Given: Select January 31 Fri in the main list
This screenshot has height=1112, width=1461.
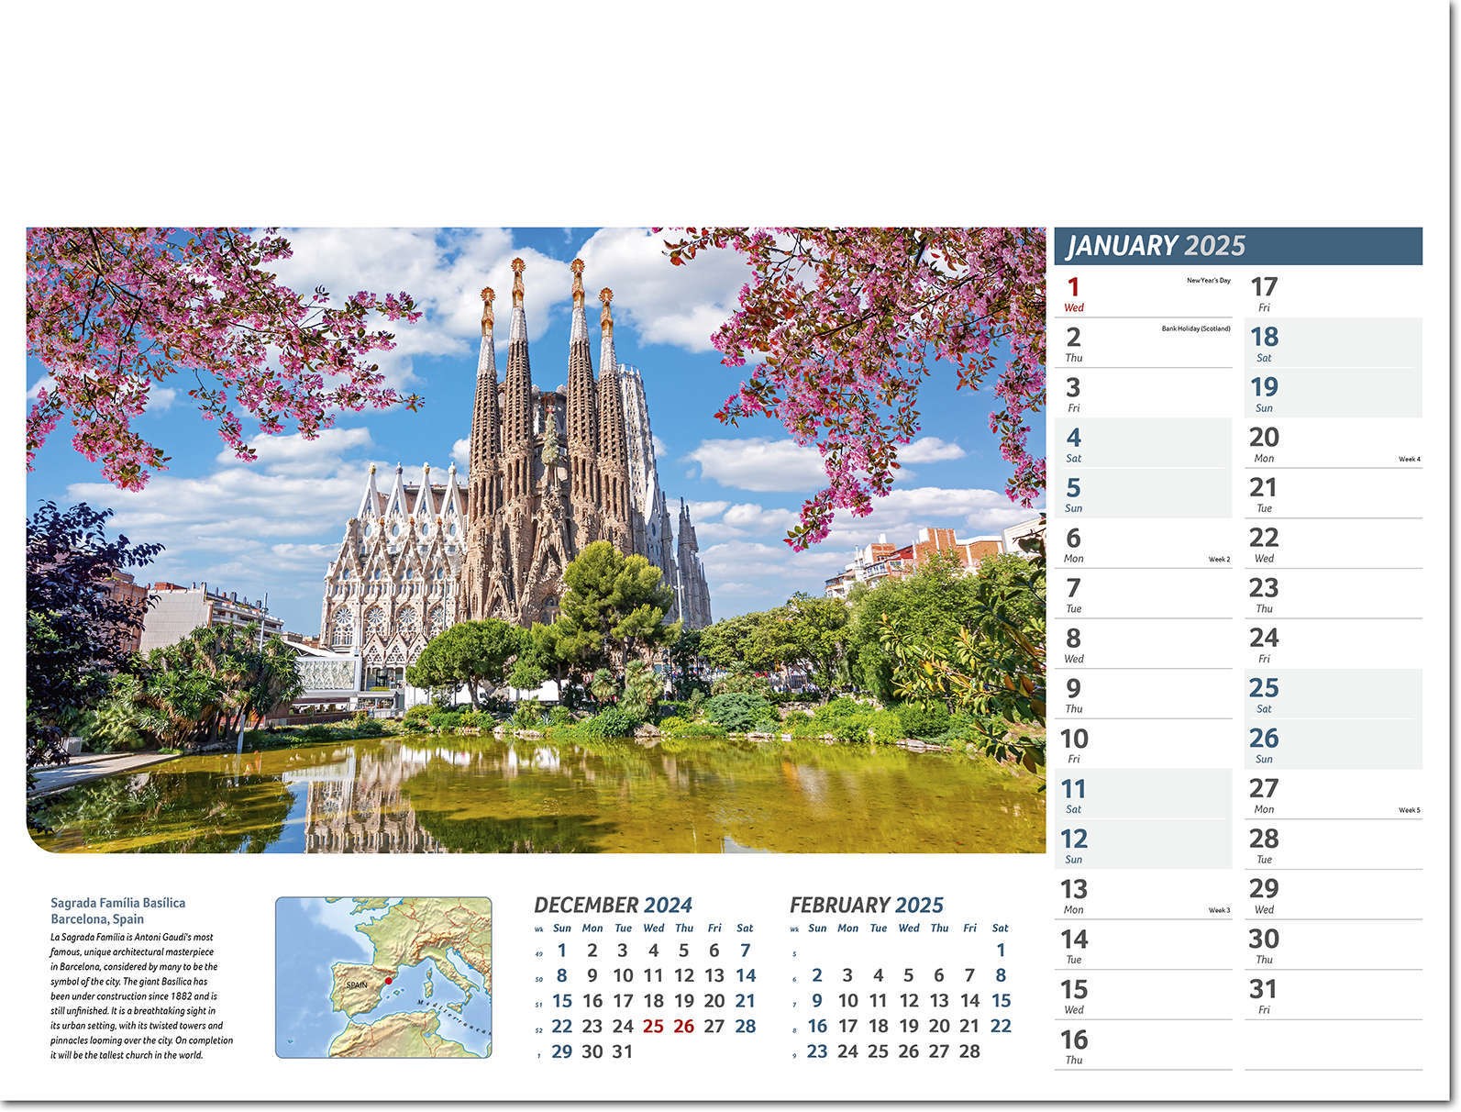Looking at the screenshot, I should click(x=1334, y=995).
